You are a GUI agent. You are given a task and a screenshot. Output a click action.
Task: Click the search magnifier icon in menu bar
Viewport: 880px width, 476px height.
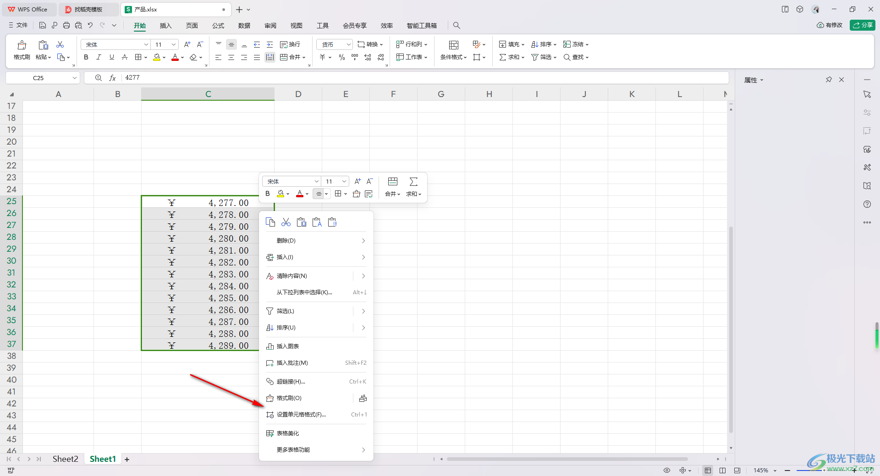(x=456, y=26)
